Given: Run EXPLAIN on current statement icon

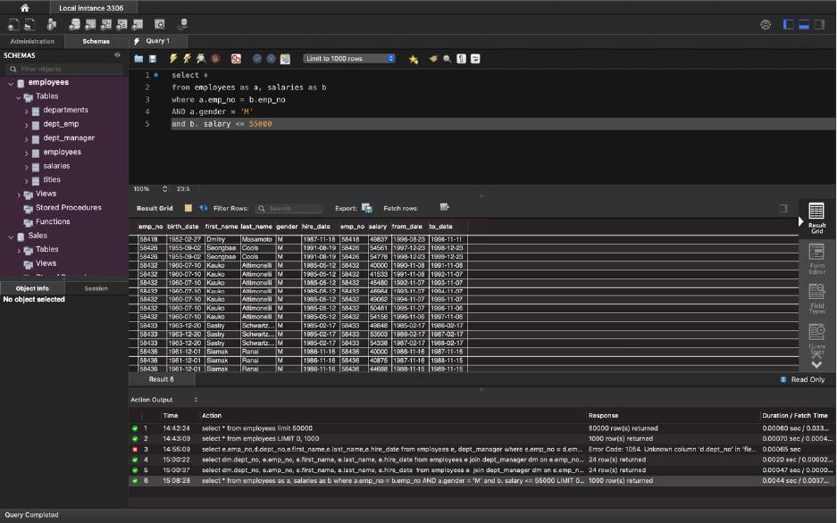Looking at the screenshot, I should pos(201,59).
